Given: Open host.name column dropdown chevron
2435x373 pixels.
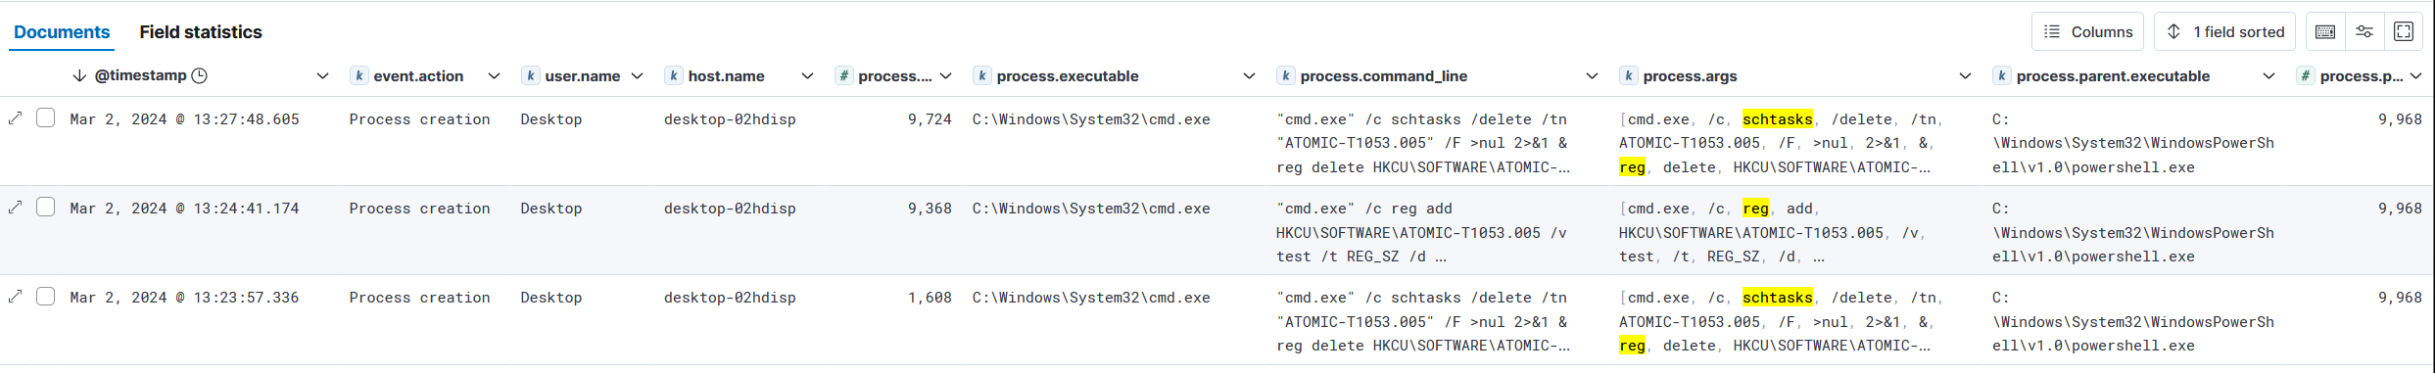Looking at the screenshot, I should (807, 76).
